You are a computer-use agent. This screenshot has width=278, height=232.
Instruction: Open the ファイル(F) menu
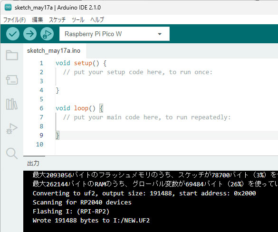coord(15,19)
